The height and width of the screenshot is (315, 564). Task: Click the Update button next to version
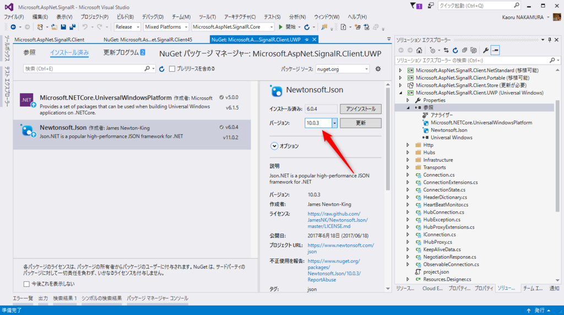[360, 123]
